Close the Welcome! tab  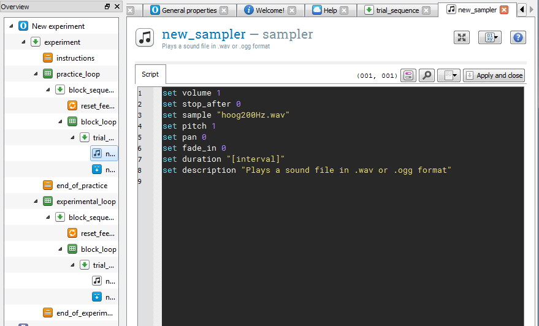pos(292,10)
